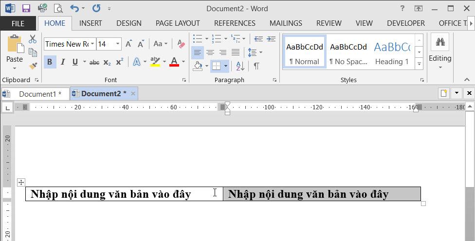Open the FILE menu
This screenshot has height=241, width=475.
(x=18, y=23)
